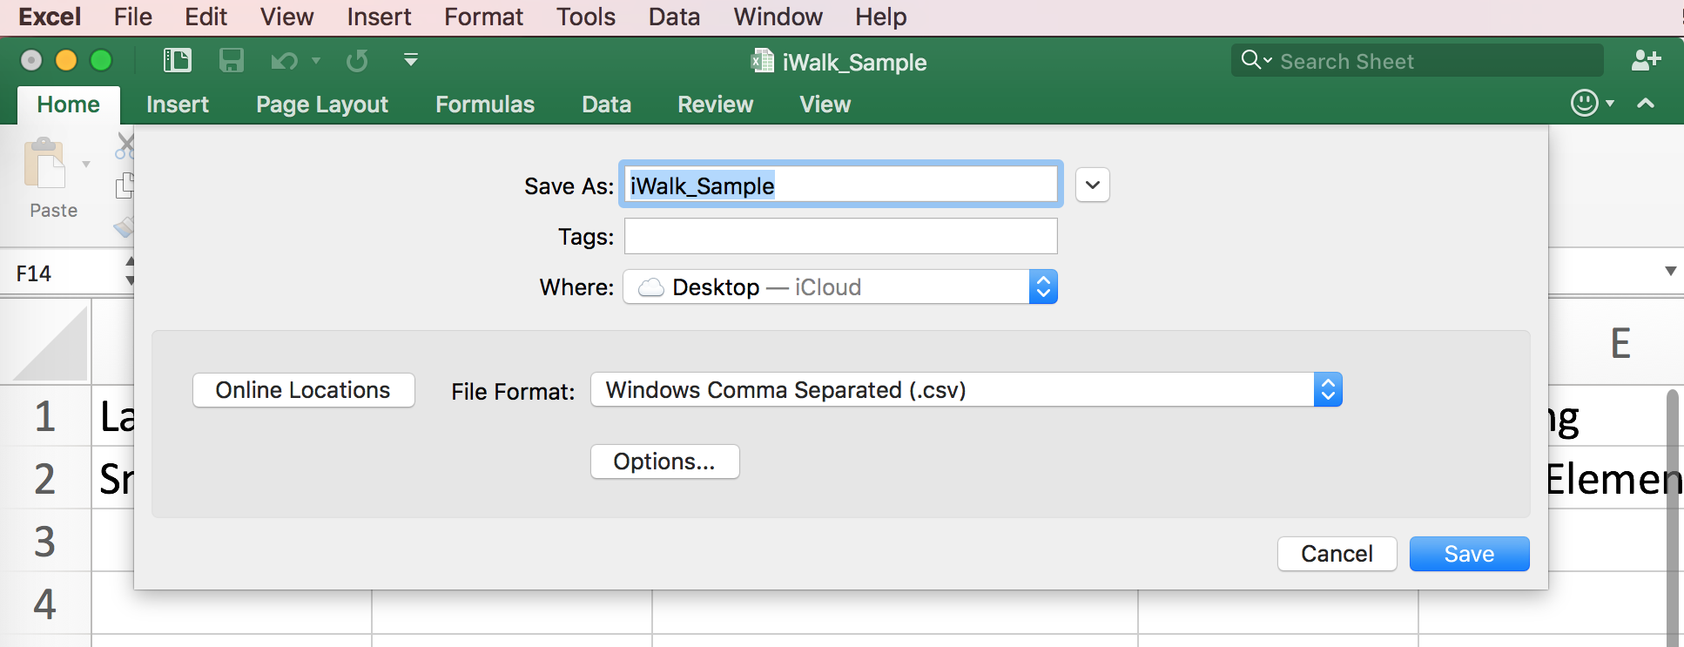
Task: Click the Options... button
Action: click(x=664, y=461)
